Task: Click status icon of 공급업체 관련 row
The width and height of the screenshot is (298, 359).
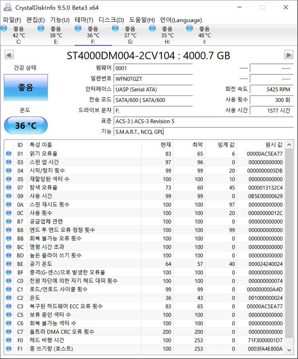Action: pyautogui.click(x=9, y=221)
